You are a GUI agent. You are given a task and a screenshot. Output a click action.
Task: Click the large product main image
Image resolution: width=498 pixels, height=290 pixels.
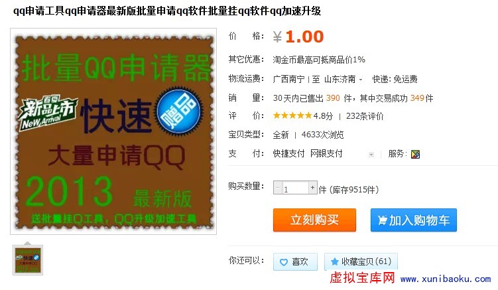point(113,131)
